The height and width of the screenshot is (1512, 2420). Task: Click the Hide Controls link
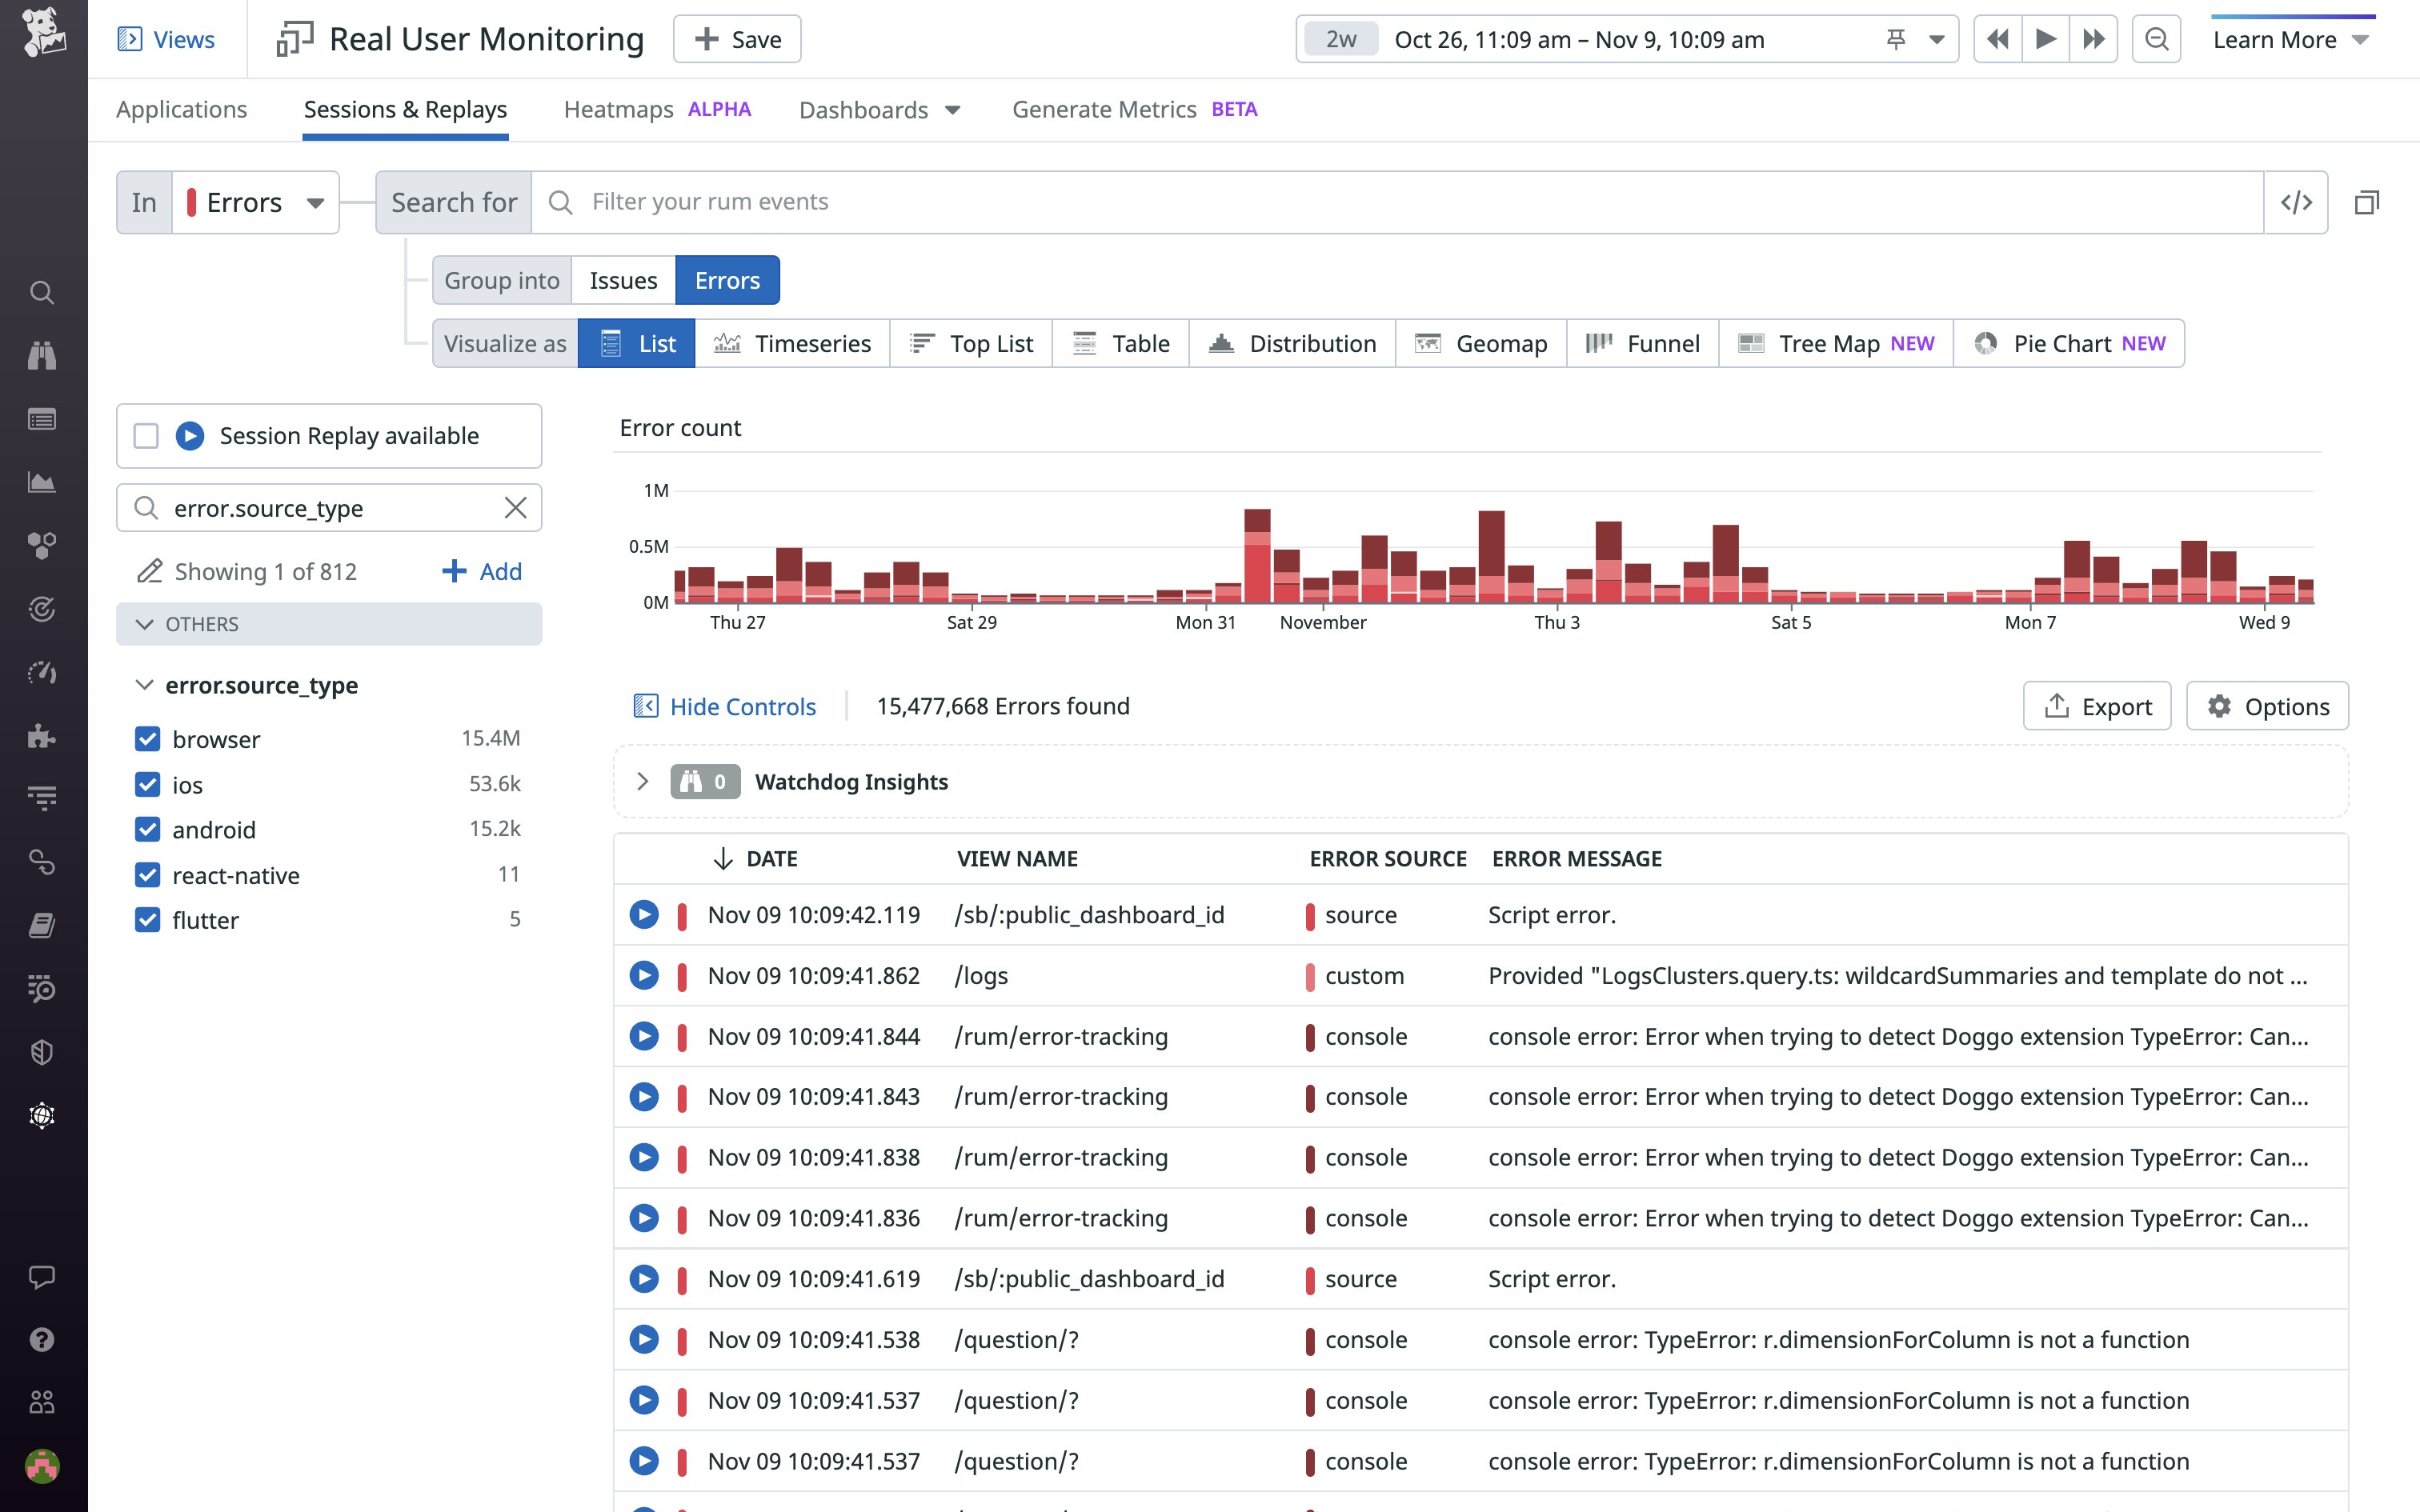(741, 706)
